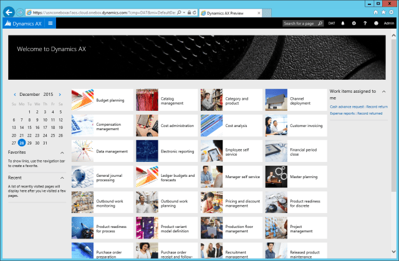
Task: Select December 15 in the calendar
Action: coord(29,127)
